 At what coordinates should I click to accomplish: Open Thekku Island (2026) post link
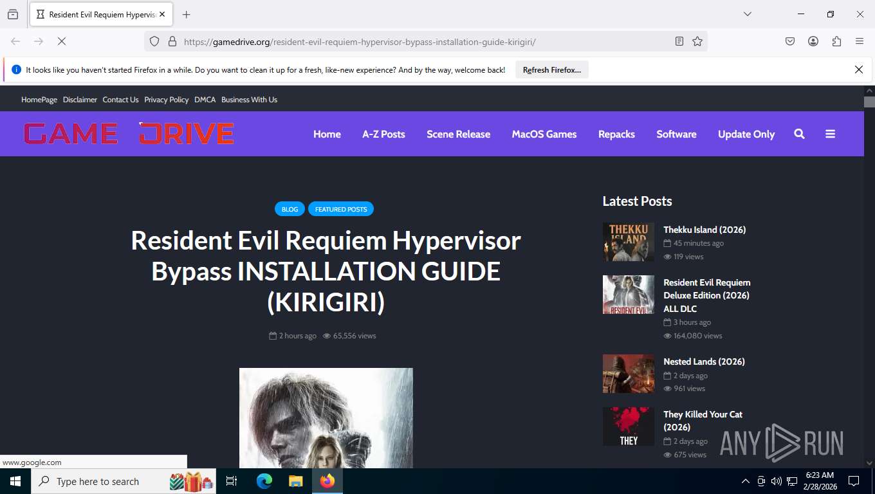tap(705, 230)
